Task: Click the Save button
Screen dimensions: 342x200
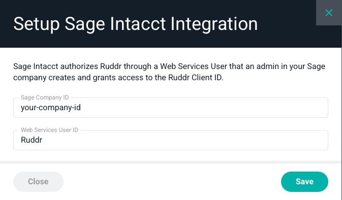Action: [x=304, y=182]
